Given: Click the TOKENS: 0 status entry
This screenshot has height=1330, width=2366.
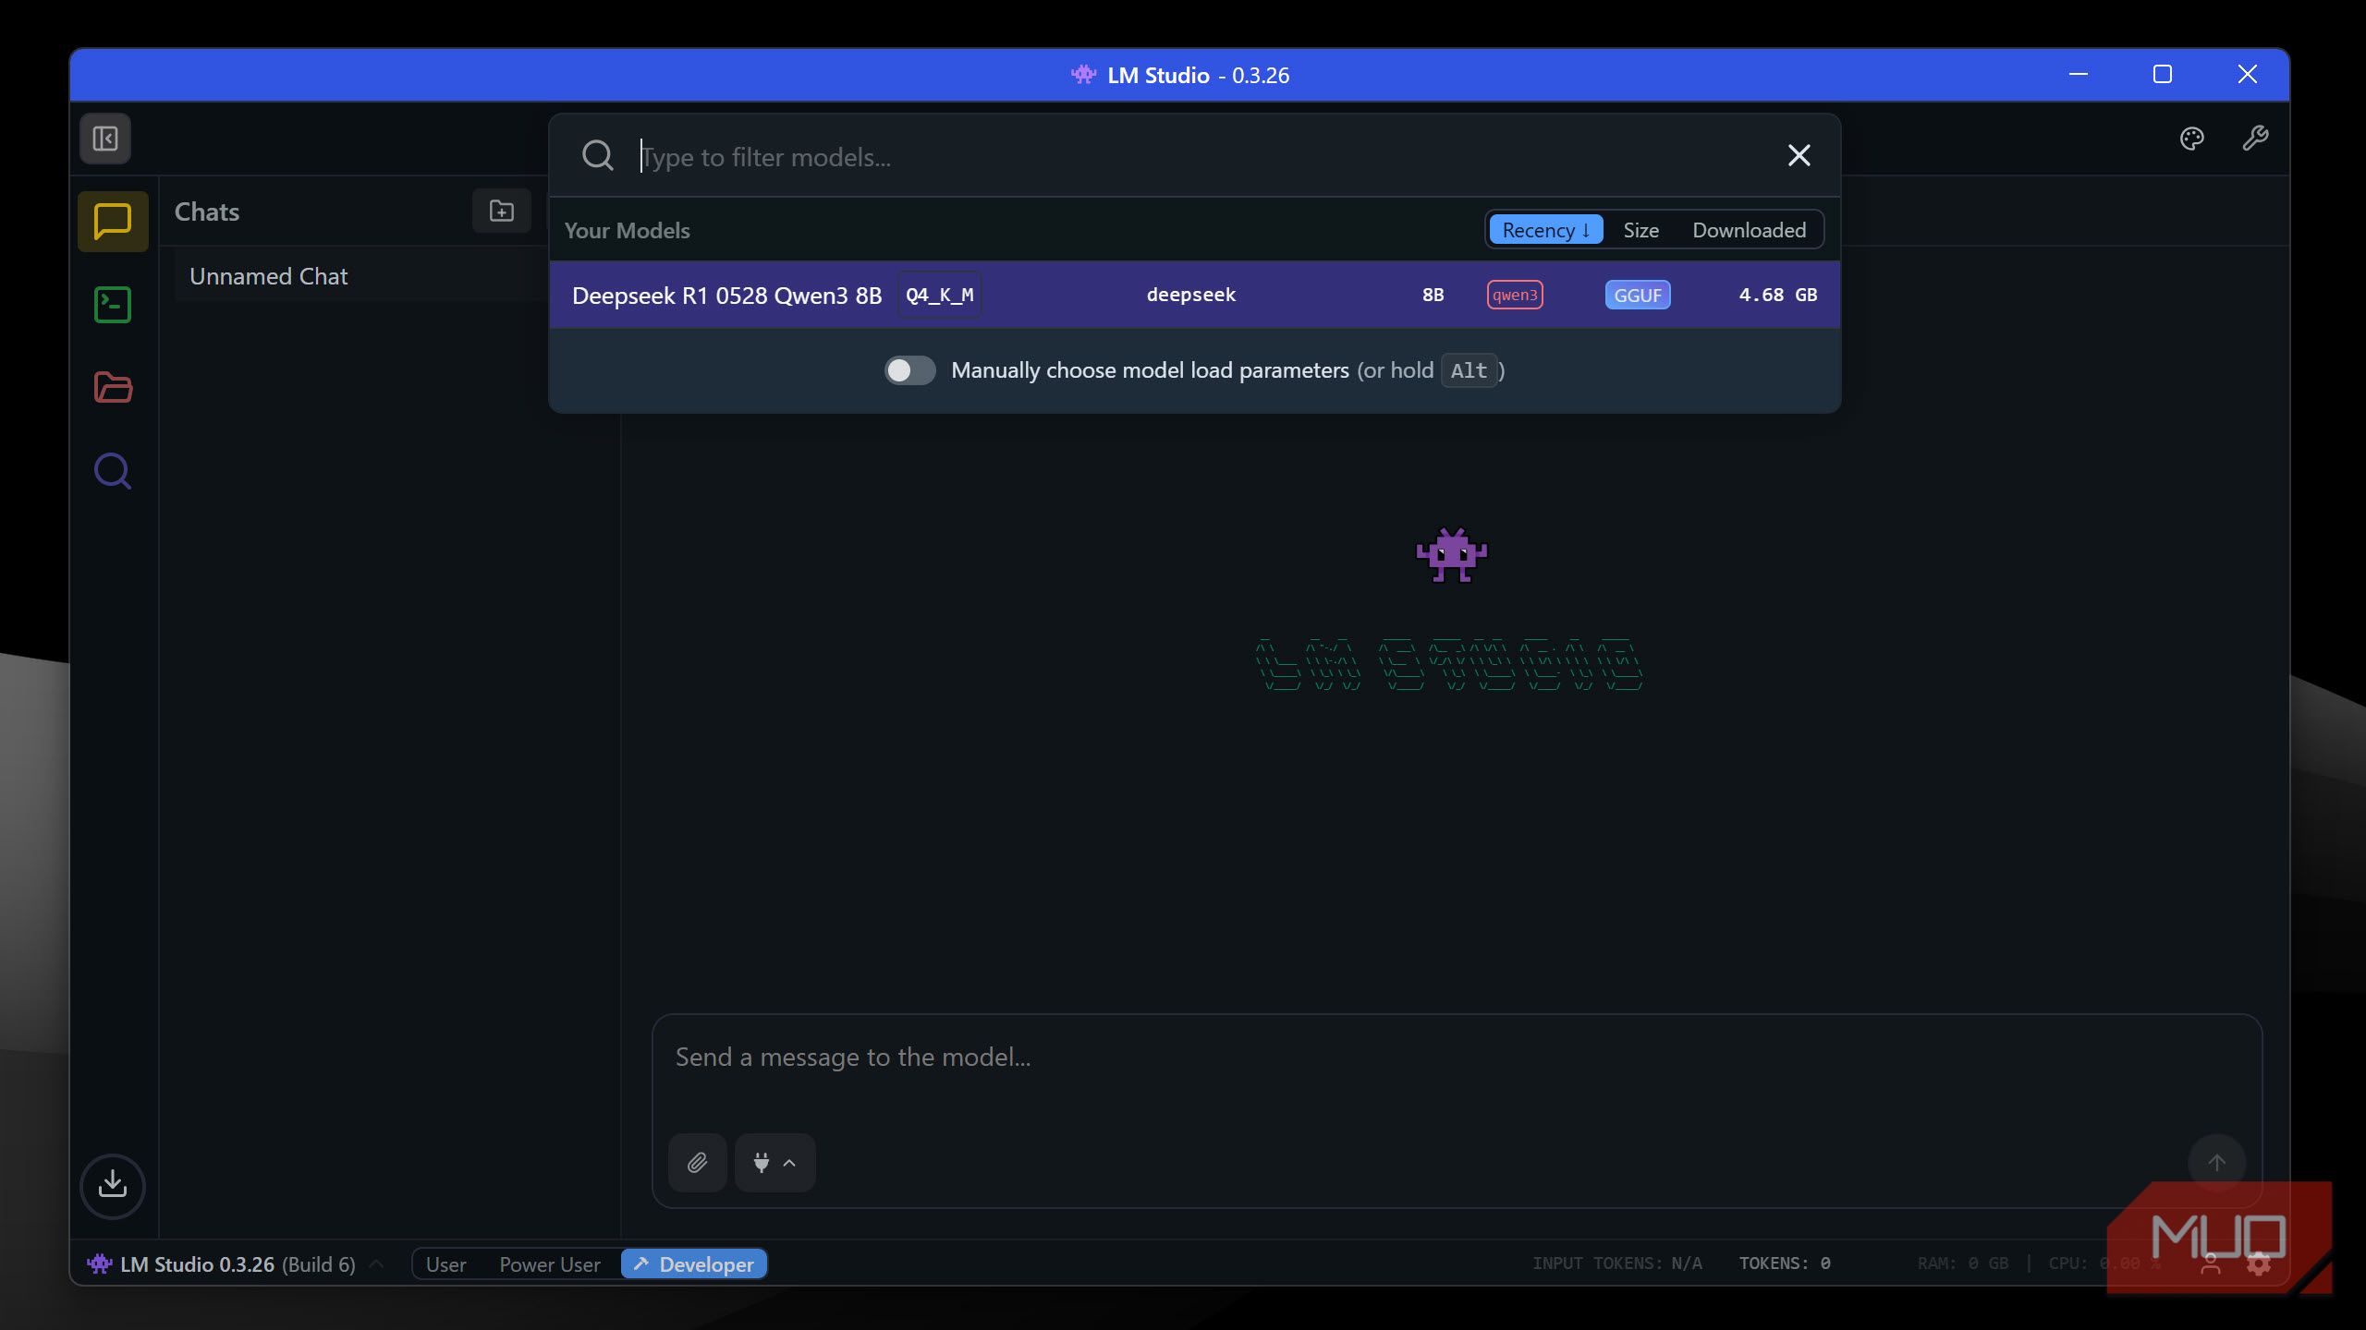Looking at the screenshot, I should (x=1785, y=1263).
